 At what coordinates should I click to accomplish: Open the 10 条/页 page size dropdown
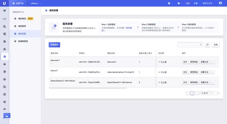coord(206,93)
